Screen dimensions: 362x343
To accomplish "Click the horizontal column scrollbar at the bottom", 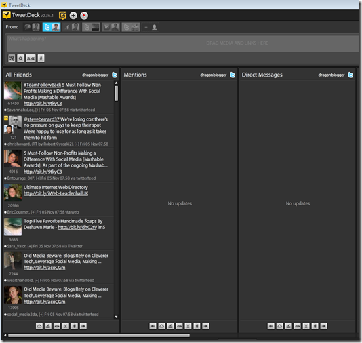I will pyautogui.click(x=99, y=335).
